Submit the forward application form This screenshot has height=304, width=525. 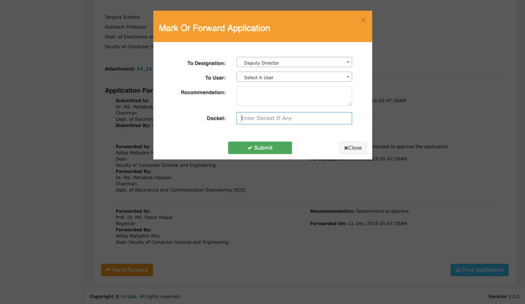click(260, 148)
